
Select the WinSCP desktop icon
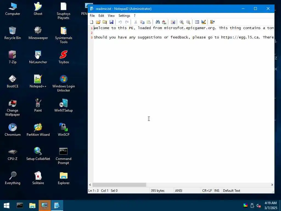[63, 130]
